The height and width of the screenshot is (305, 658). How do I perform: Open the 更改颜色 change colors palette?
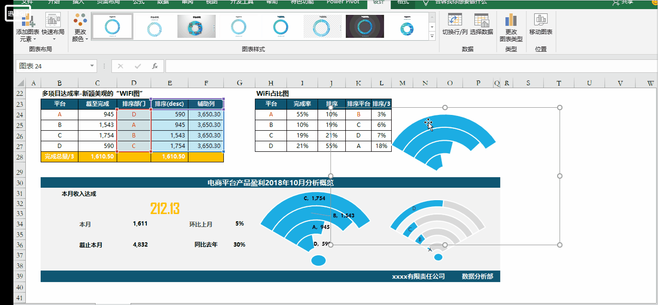[80, 28]
